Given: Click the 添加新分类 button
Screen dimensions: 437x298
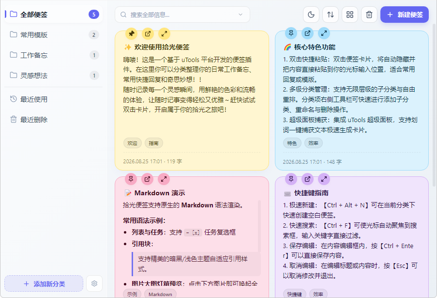Looking at the screenshot, I should [44, 284].
